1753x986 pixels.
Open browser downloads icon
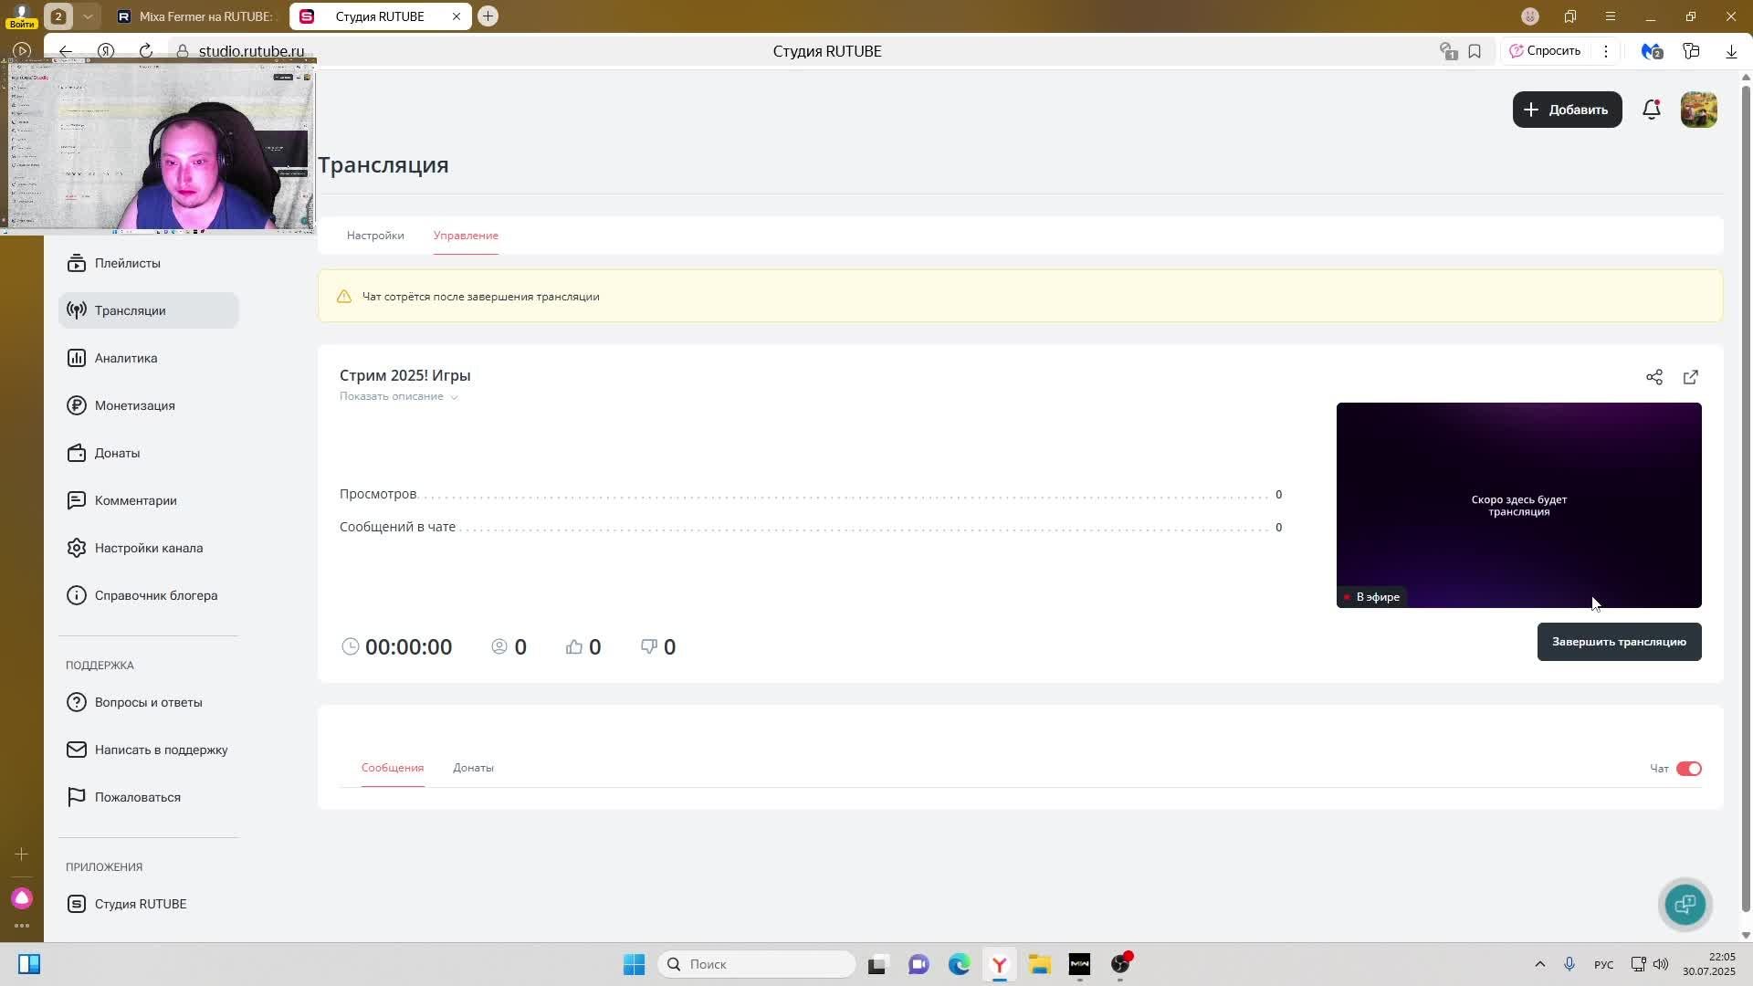pyautogui.click(x=1731, y=51)
